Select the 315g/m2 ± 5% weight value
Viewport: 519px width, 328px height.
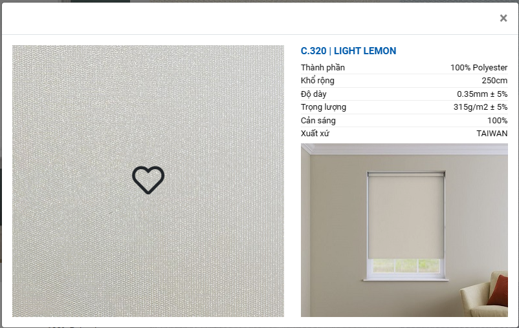481,107
